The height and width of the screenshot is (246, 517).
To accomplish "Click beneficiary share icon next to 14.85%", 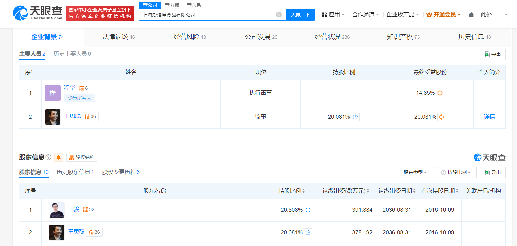I will [x=440, y=93].
